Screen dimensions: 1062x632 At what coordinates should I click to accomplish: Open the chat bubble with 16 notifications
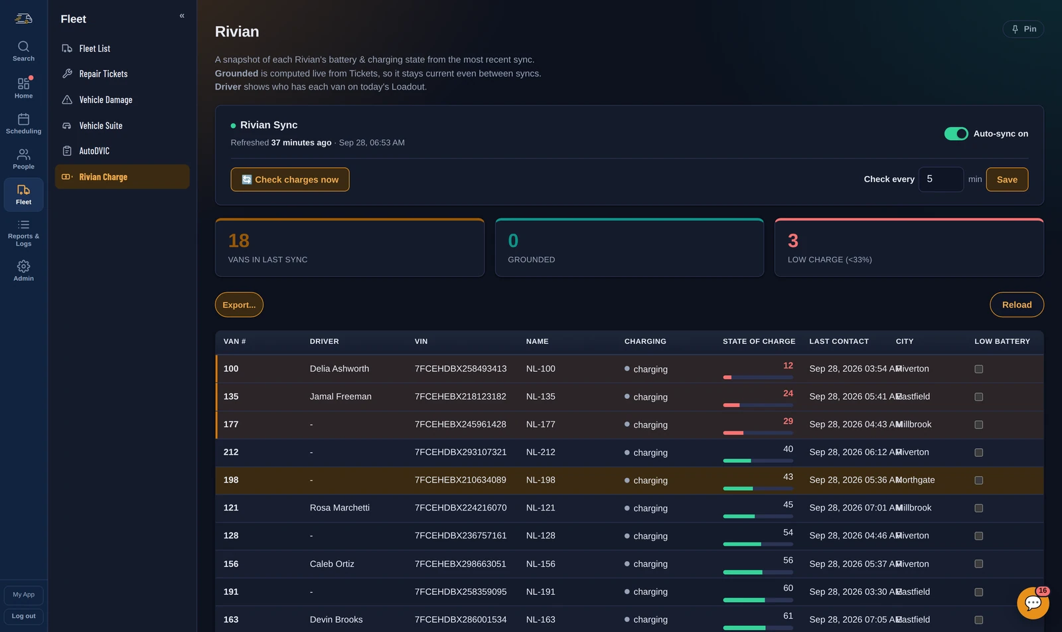coord(1033,603)
